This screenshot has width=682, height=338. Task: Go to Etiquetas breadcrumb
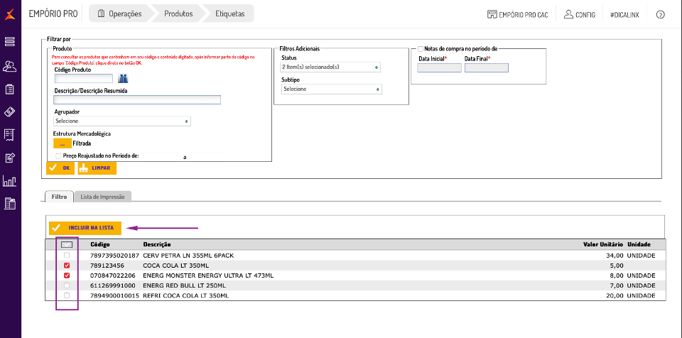click(x=230, y=13)
